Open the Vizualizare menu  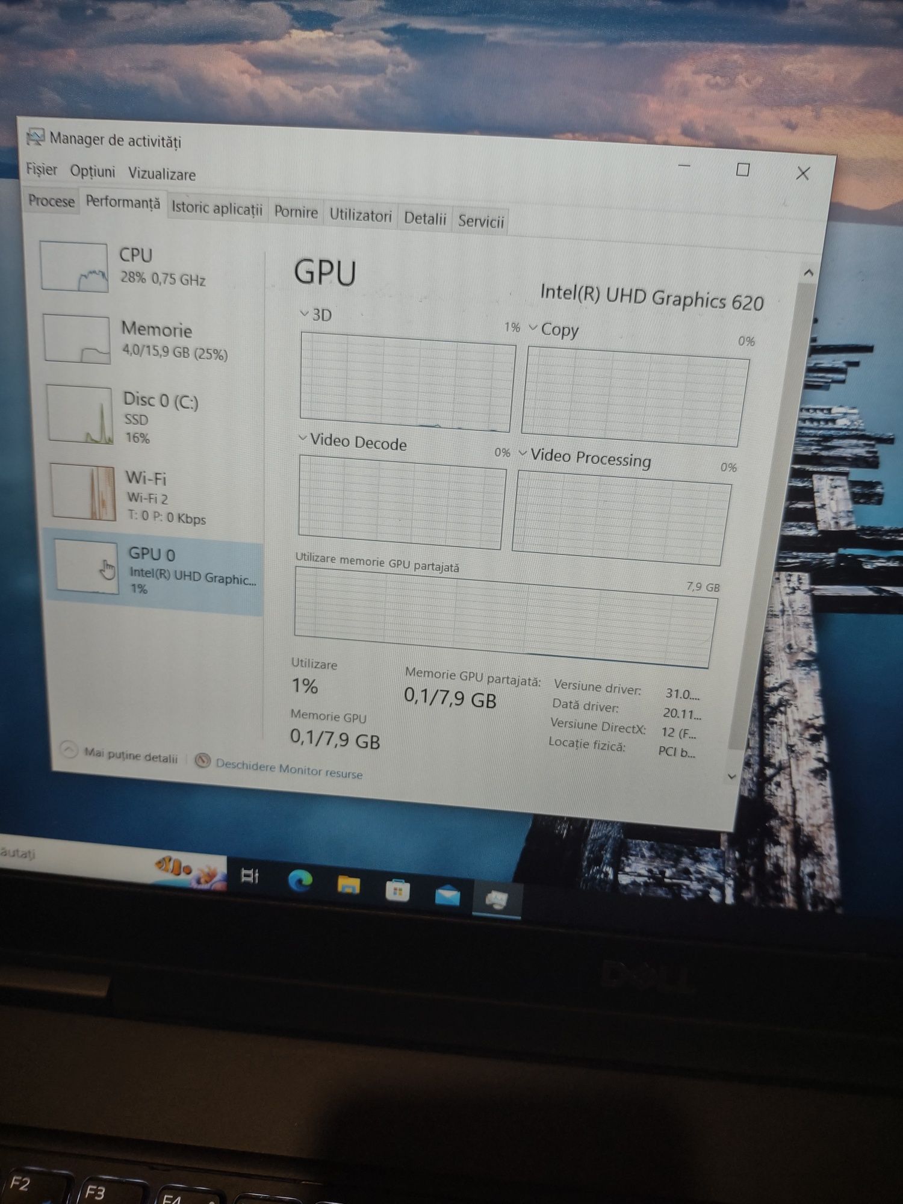click(x=162, y=174)
